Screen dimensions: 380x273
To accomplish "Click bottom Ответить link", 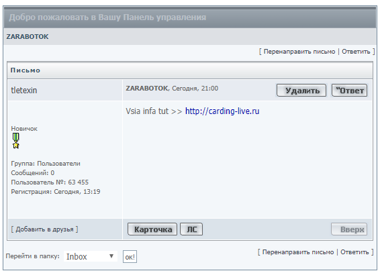I will pos(354,252).
